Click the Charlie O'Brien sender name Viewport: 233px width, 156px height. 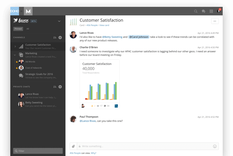pyautogui.click(x=89, y=47)
